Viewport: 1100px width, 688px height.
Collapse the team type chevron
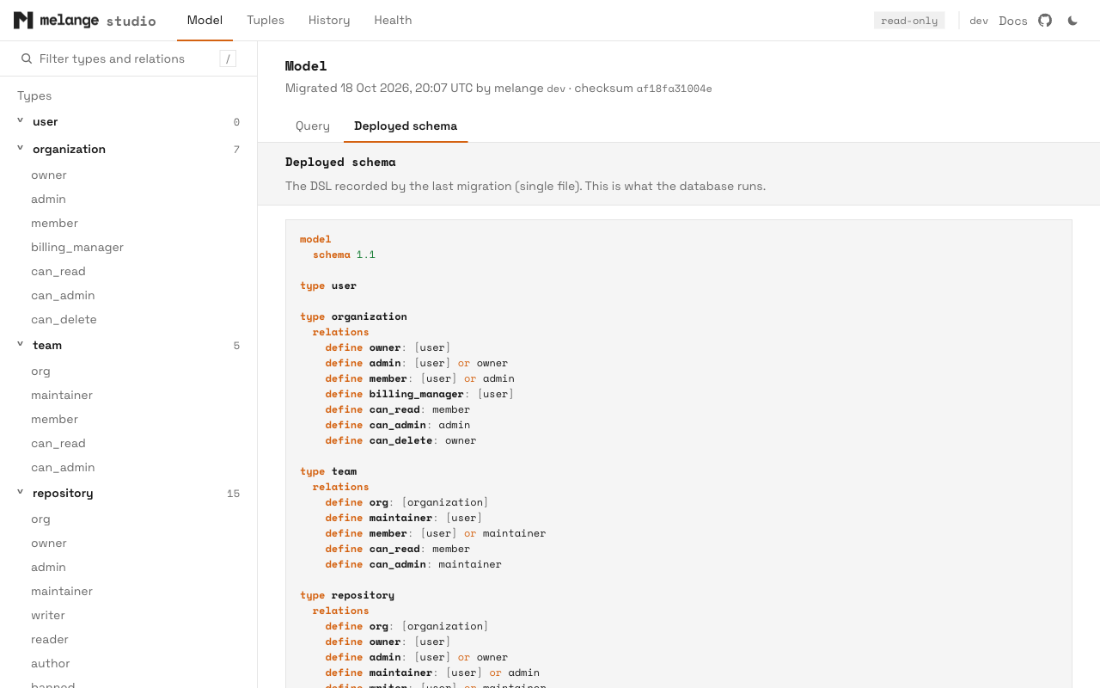click(21, 345)
